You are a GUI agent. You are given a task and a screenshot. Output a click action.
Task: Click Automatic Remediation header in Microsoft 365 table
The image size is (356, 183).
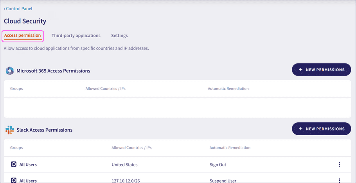pos(228,89)
